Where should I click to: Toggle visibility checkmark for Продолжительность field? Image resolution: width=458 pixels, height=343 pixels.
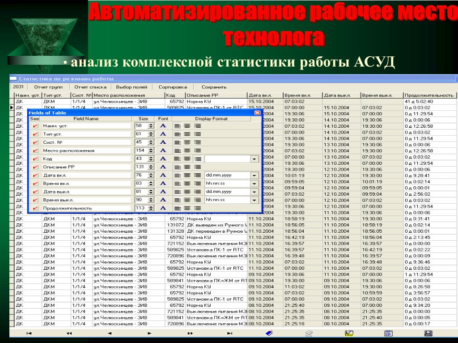[35, 208]
